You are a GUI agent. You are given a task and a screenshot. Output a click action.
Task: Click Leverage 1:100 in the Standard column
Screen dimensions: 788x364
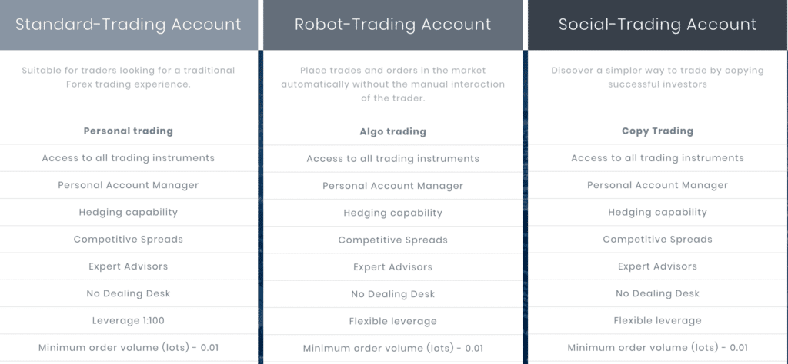[x=129, y=320]
